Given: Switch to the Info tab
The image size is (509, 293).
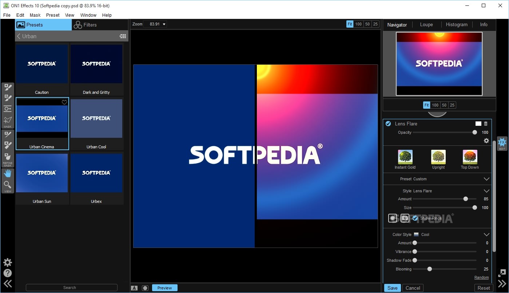Looking at the screenshot, I should tap(484, 24).
